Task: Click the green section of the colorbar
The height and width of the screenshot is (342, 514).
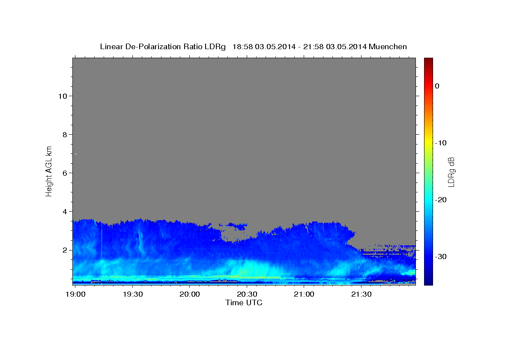Action: 428,171
